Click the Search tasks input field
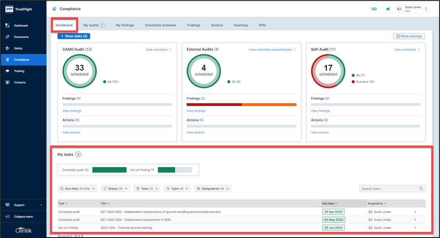The image size is (440, 238). coord(392,189)
